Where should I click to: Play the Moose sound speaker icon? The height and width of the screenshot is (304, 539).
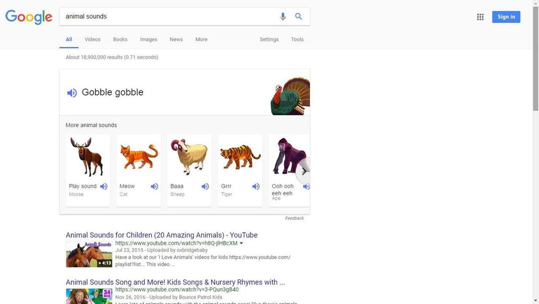click(x=104, y=186)
